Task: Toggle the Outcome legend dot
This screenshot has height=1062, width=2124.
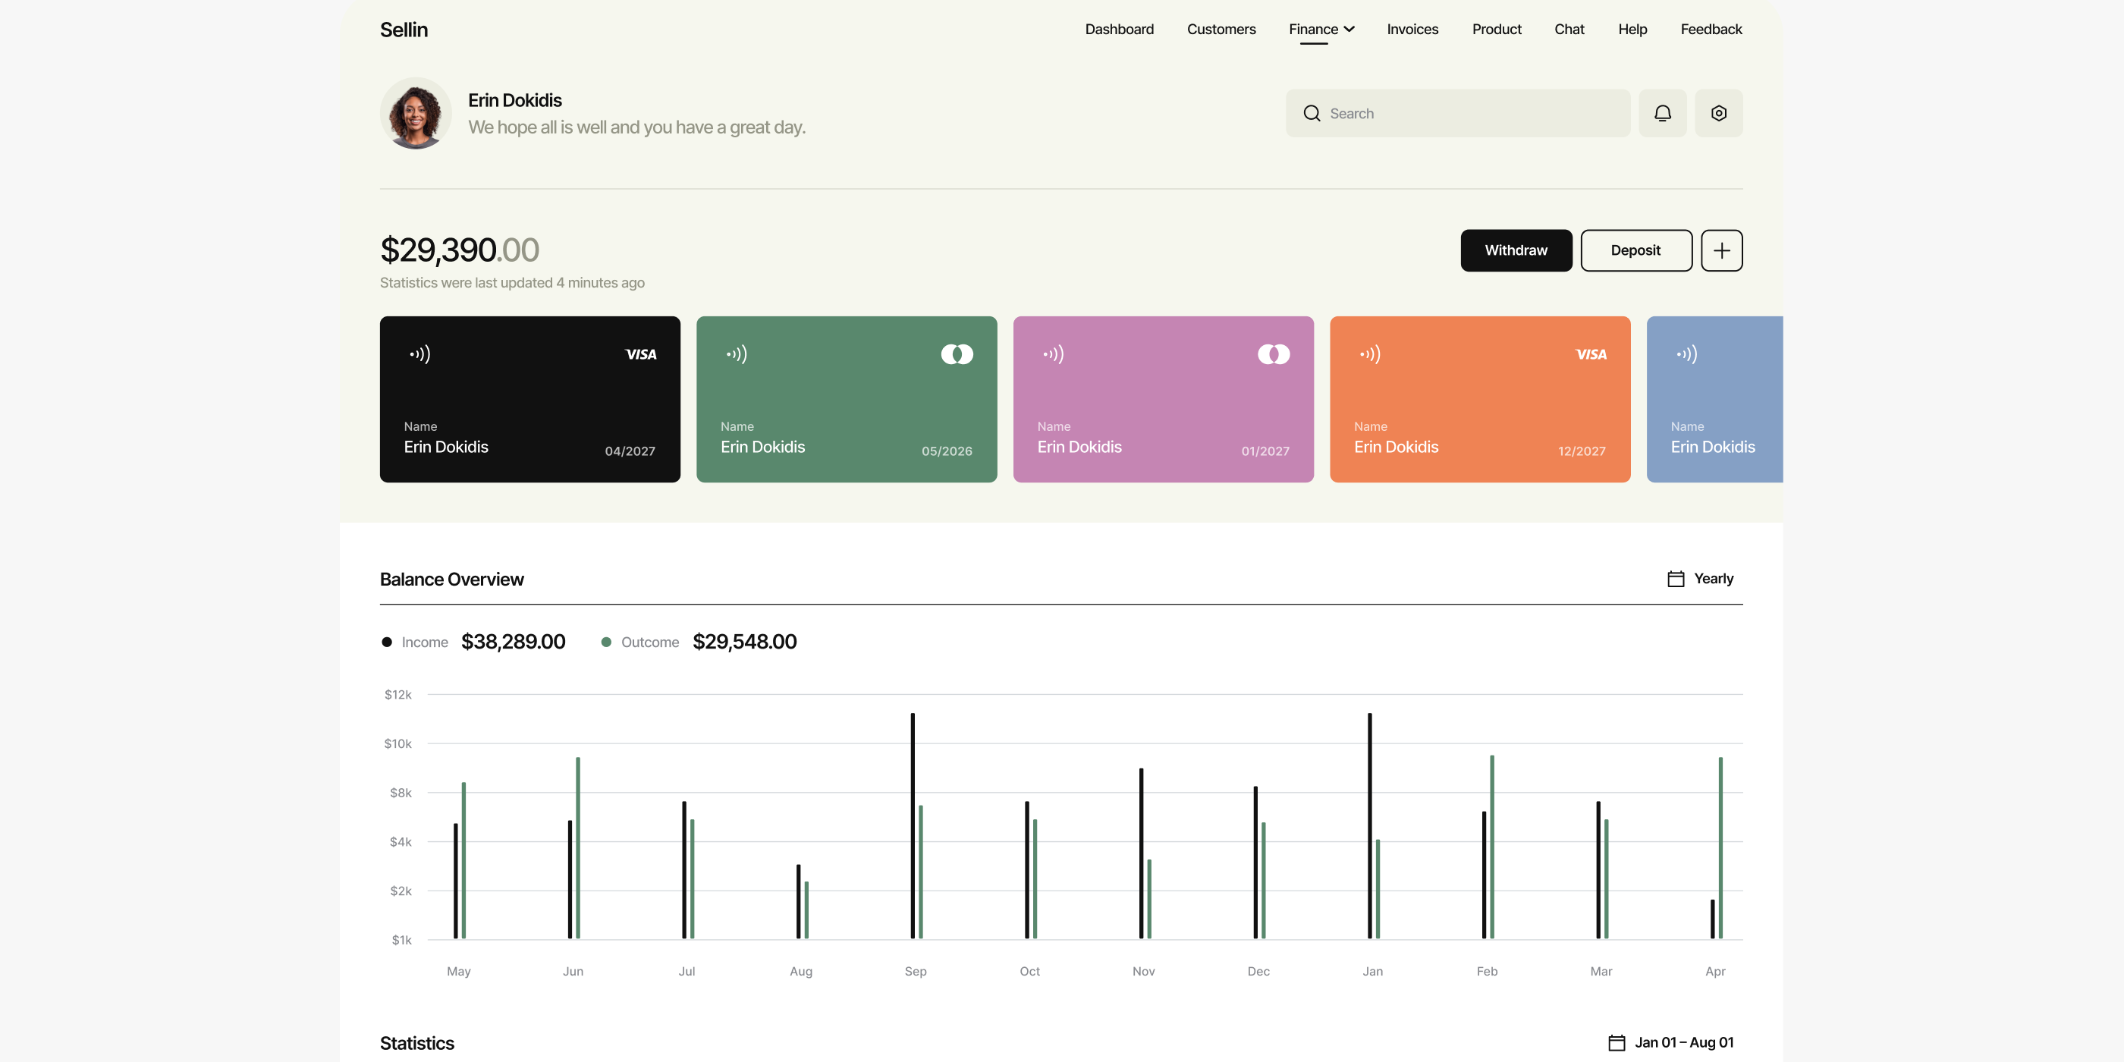Action: [x=606, y=643]
